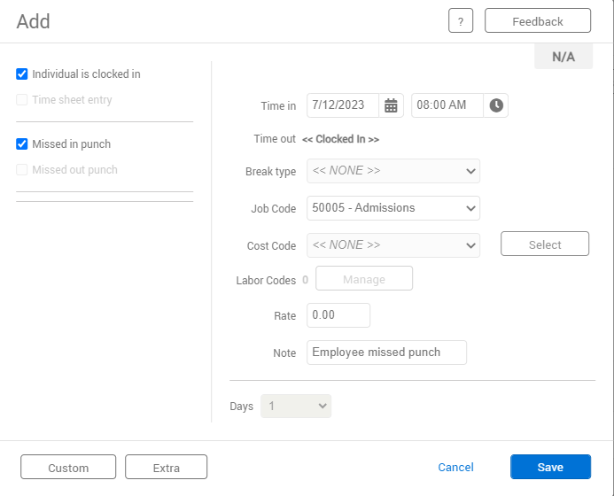614x496 pixels.
Task: Open the Days dropdown
Action: pos(295,407)
